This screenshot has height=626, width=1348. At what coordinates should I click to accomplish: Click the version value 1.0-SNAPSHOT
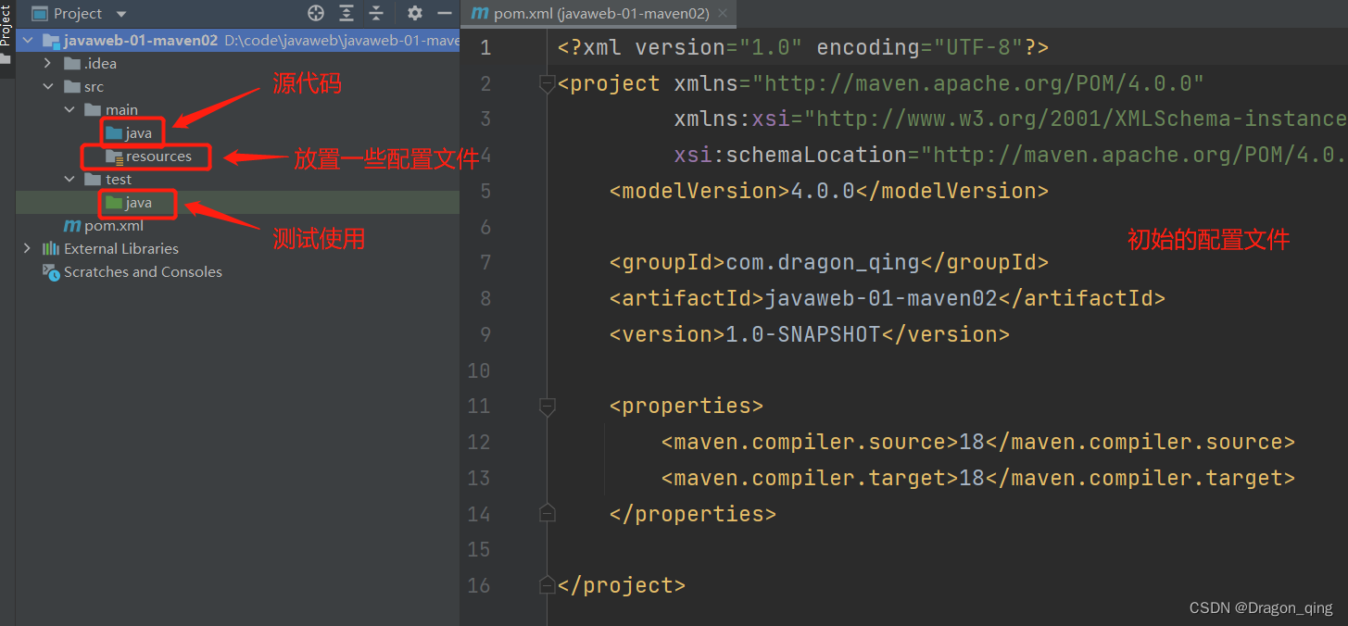click(803, 334)
